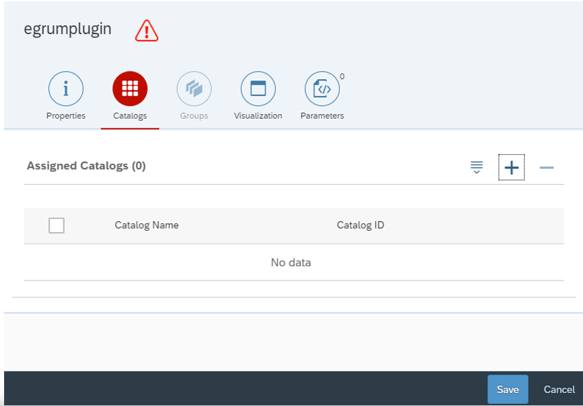The image size is (583, 406).
Task: Open the Properties info icon
Action: point(66,89)
